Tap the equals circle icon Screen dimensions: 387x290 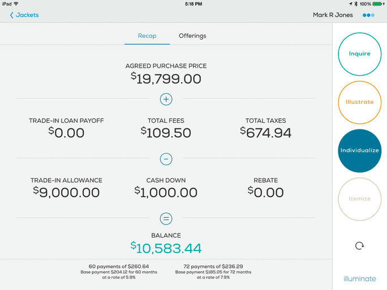tap(166, 219)
